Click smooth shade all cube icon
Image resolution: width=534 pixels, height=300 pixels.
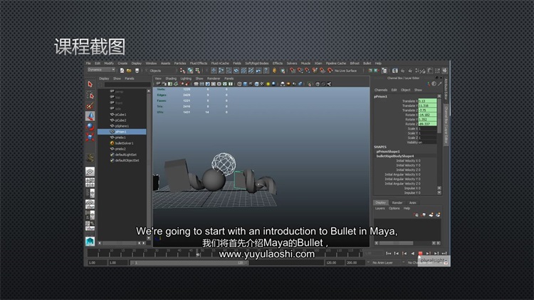(244, 84)
